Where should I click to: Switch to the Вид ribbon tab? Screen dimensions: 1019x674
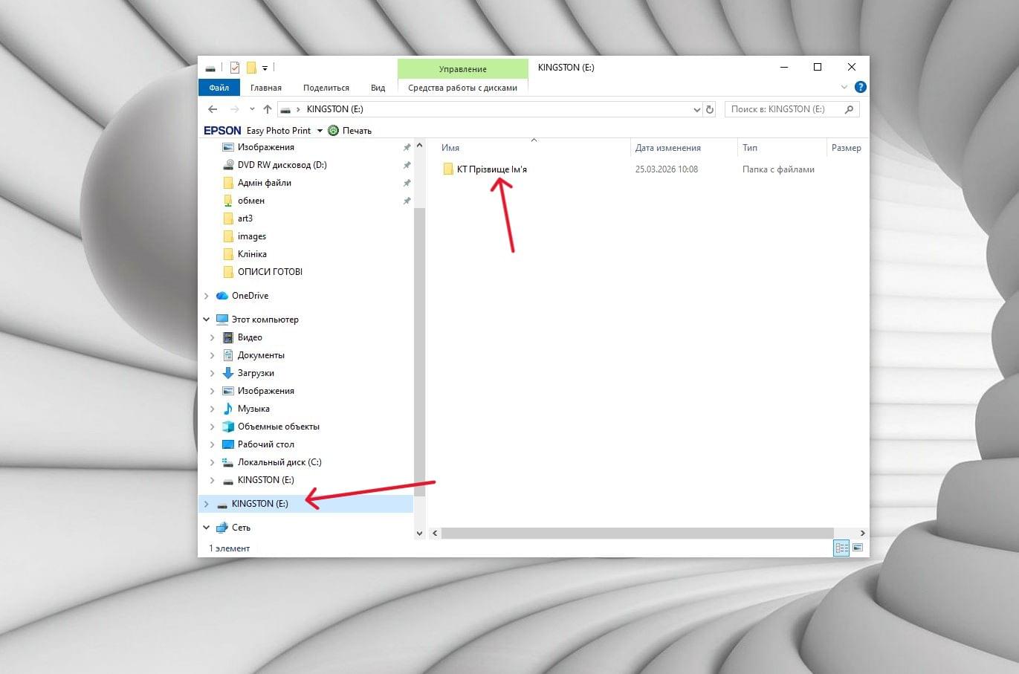click(378, 88)
